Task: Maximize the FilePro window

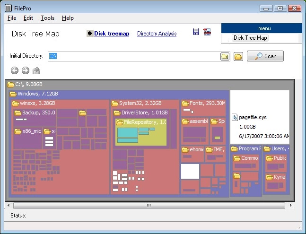Action: pyautogui.click(x=280, y=9)
